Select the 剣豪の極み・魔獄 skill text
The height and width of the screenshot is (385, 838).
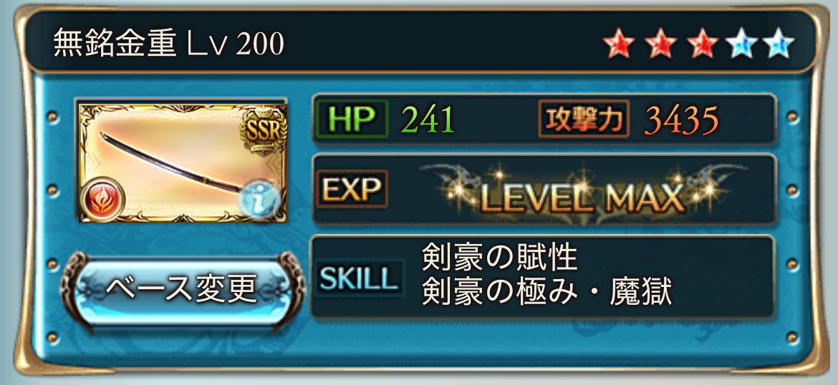(x=546, y=291)
